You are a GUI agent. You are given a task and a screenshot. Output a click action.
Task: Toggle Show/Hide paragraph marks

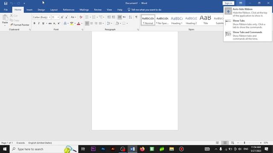tap(136, 17)
